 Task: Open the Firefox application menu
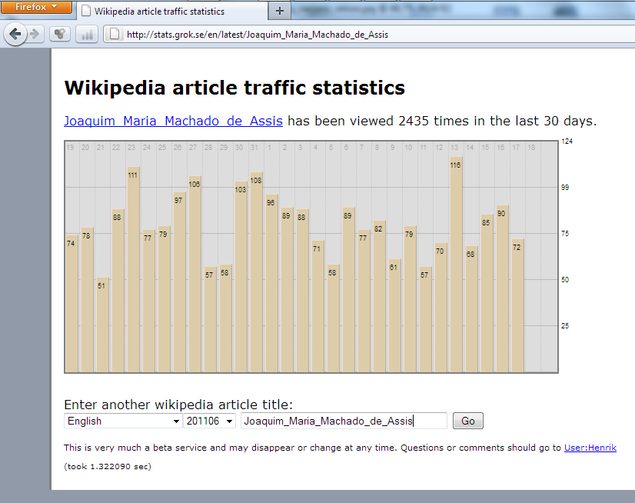(x=37, y=7)
